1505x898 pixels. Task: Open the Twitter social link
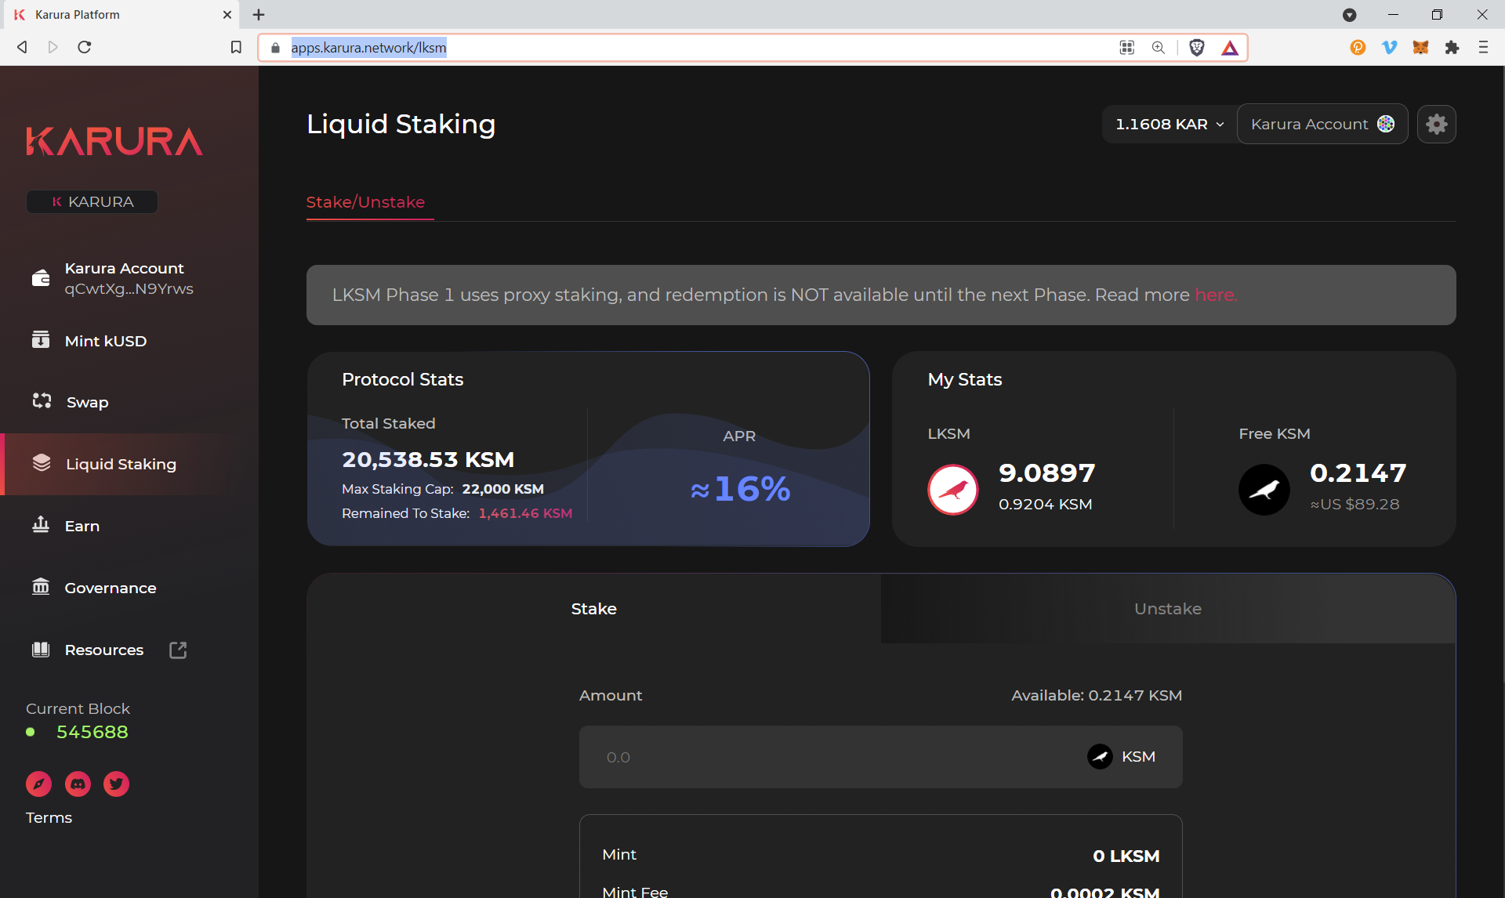[116, 784]
